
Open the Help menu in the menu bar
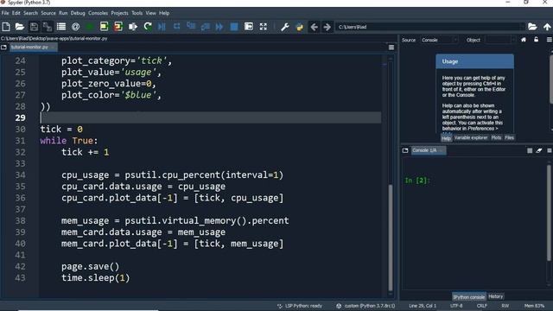[x=164, y=13]
